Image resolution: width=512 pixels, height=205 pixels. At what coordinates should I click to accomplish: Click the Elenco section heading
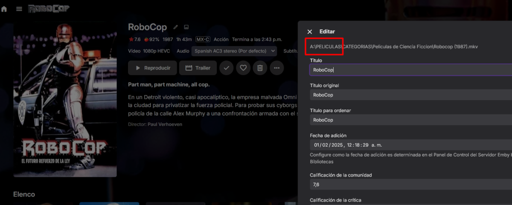tap(24, 194)
